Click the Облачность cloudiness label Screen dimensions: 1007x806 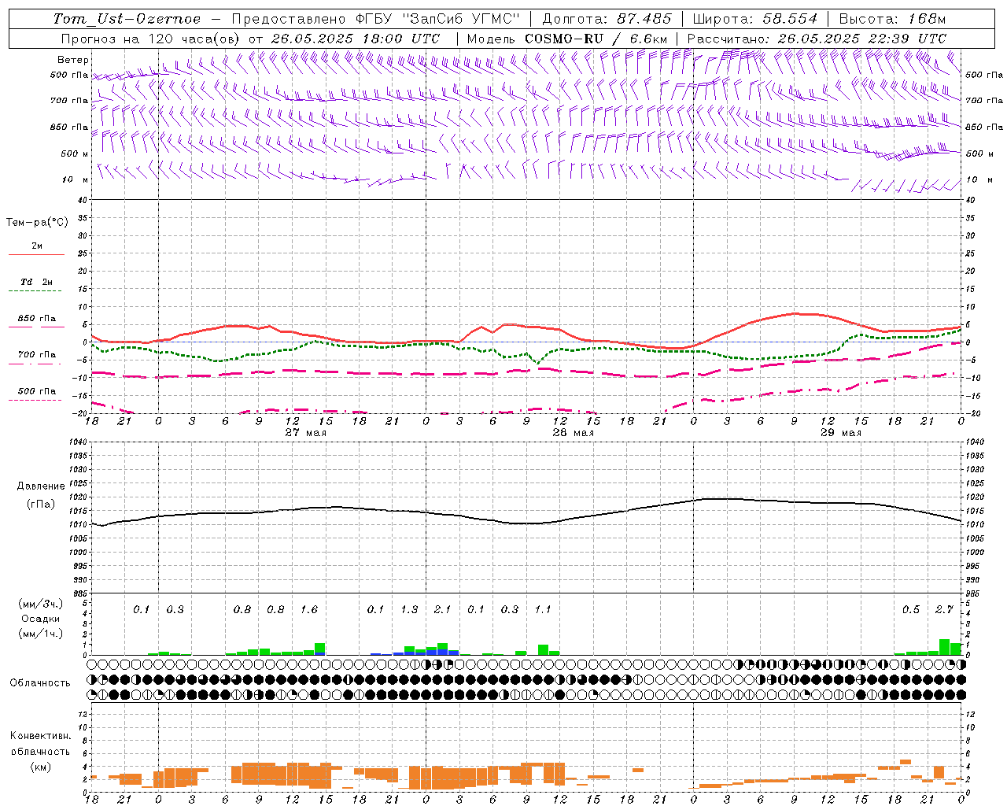point(40,682)
